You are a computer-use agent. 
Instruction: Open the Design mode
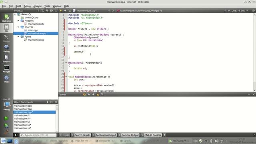(x=6, y=38)
